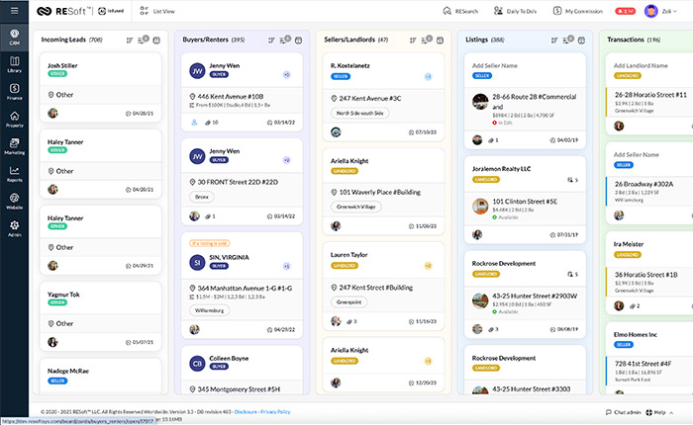Filter the Listings column

coord(567,40)
